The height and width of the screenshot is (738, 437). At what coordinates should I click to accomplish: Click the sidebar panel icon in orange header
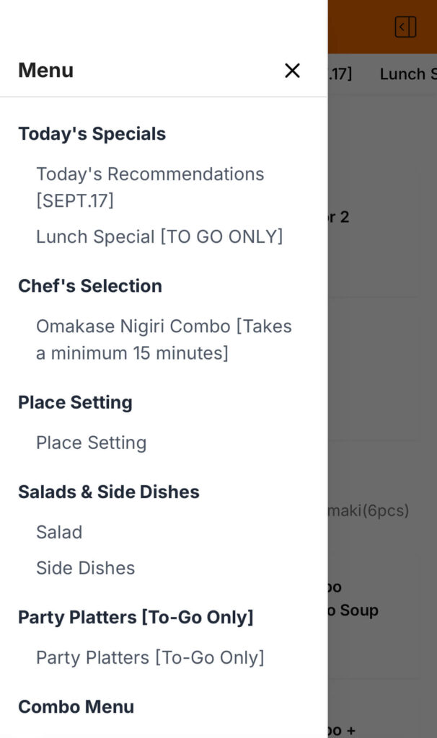tap(406, 27)
